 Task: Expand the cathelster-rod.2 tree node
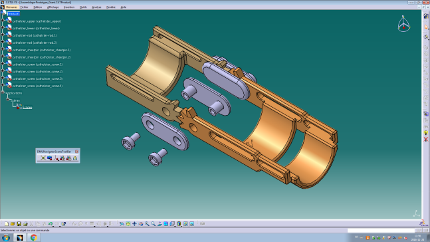pyautogui.click(x=3, y=42)
